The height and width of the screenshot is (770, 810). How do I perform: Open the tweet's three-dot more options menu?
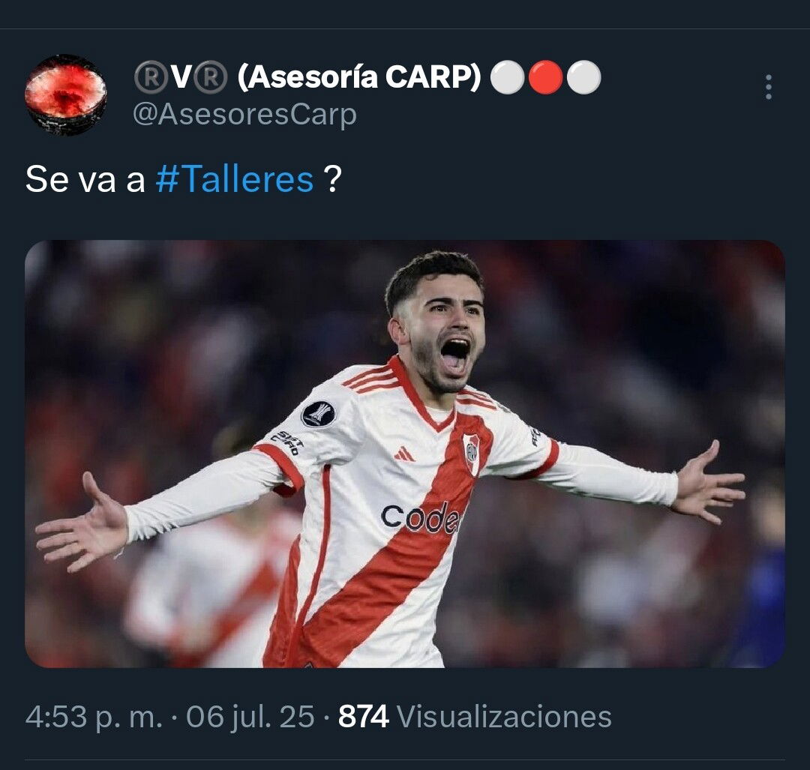pos(769,87)
